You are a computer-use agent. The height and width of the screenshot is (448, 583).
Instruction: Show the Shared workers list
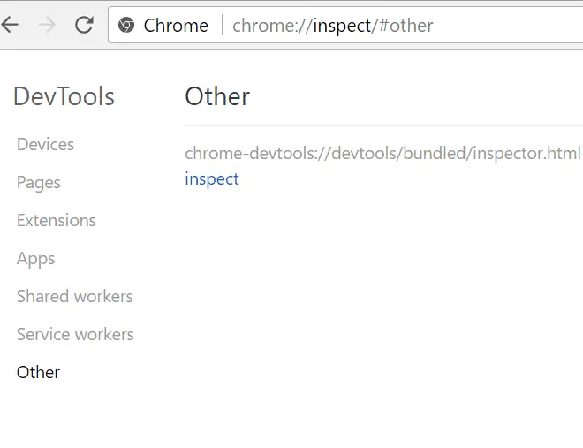point(75,296)
